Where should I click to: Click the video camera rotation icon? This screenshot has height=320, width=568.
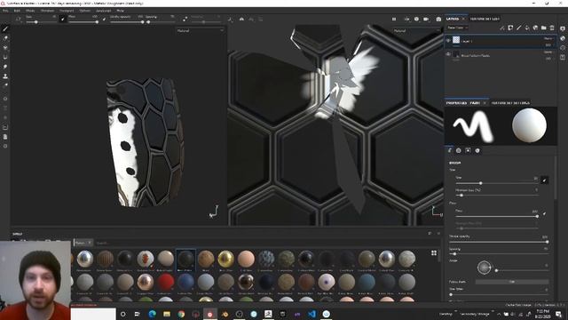(426, 19)
